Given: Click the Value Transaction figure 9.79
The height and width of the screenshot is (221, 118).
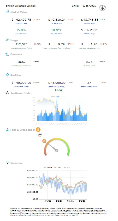Looking at the screenshot, I should [61, 45].
